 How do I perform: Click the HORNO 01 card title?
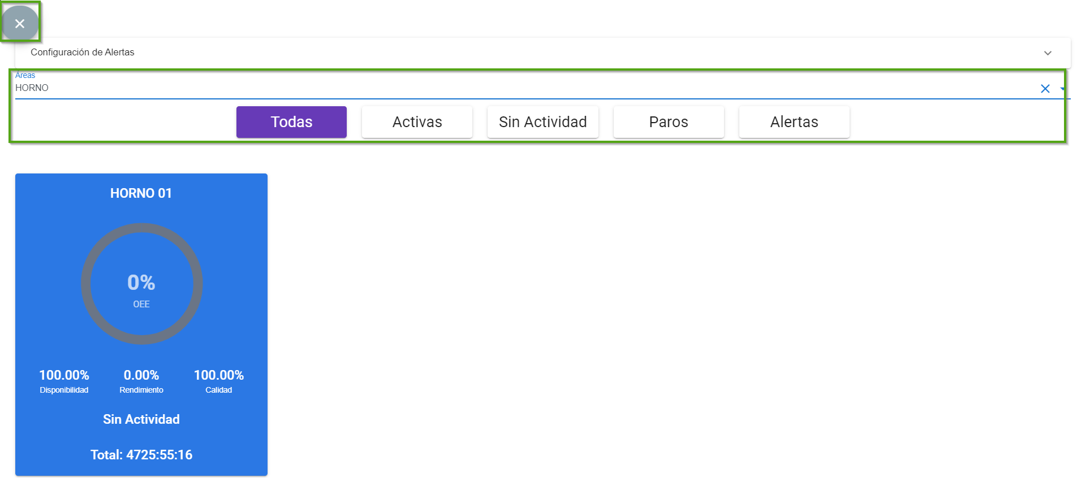pyautogui.click(x=141, y=193)
